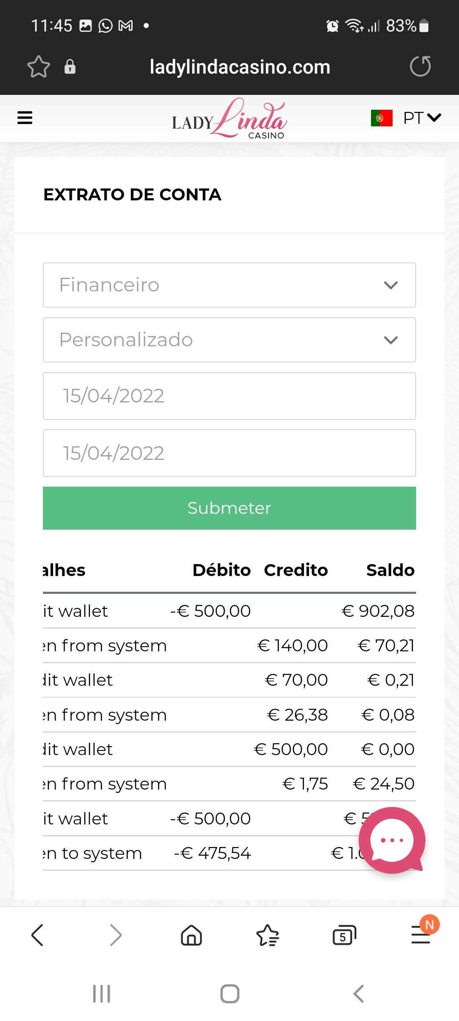Screen dimensions: 459x1021
Task: Open the bookmarks list star icon
Action: [268, 935]
